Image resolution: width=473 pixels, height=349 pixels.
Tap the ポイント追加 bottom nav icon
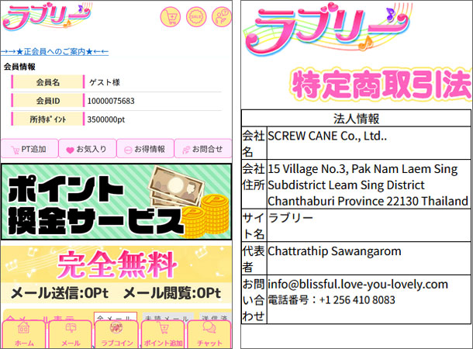coord(163,334)
